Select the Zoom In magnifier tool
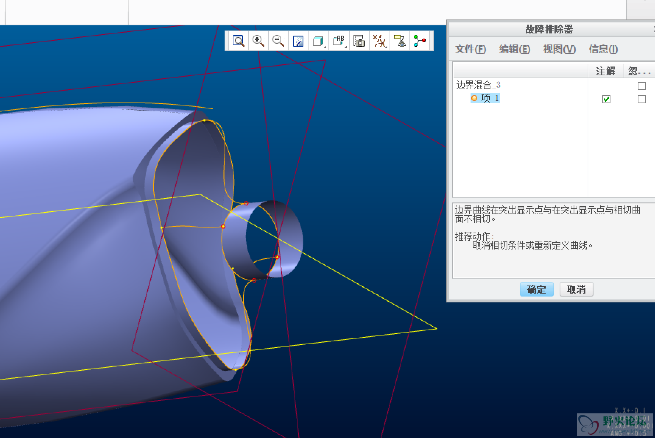 tap(258, 41)
